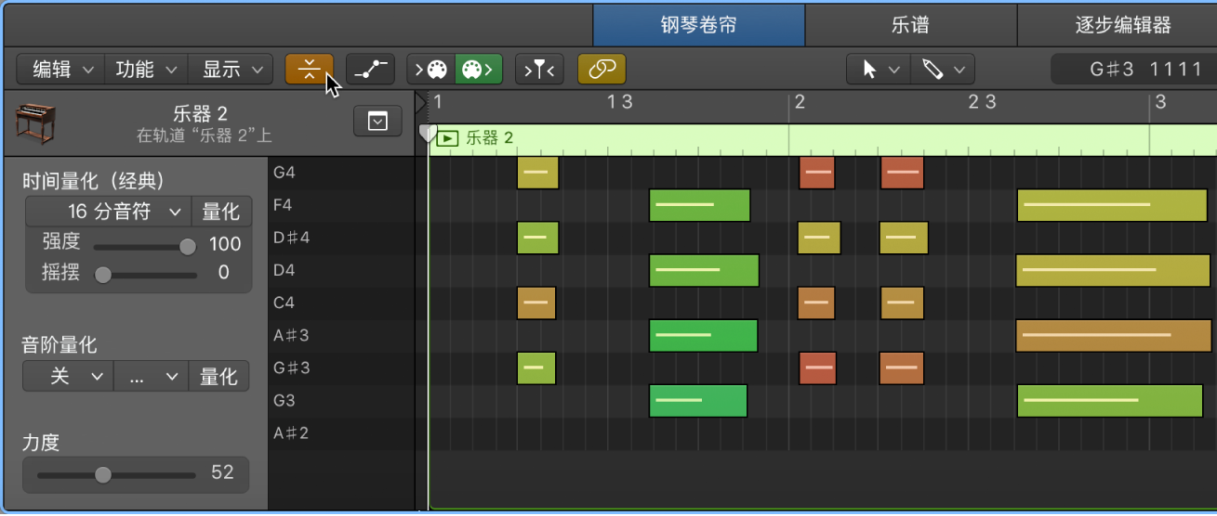Viewport: 1217px width, 516px height.
Task: Switch to the 逐步编辑器 tab
Action: tap(1123, 25)
